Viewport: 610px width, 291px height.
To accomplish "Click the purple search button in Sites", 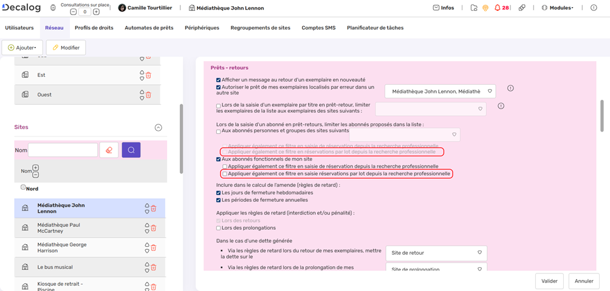I will tap(131, 150).
